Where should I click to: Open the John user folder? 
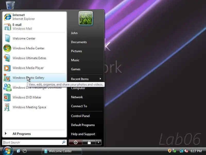[74, 33]
